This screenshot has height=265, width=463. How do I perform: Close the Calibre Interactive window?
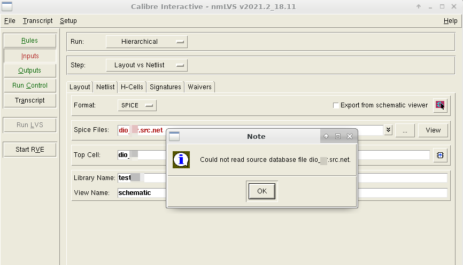point(454,6)
